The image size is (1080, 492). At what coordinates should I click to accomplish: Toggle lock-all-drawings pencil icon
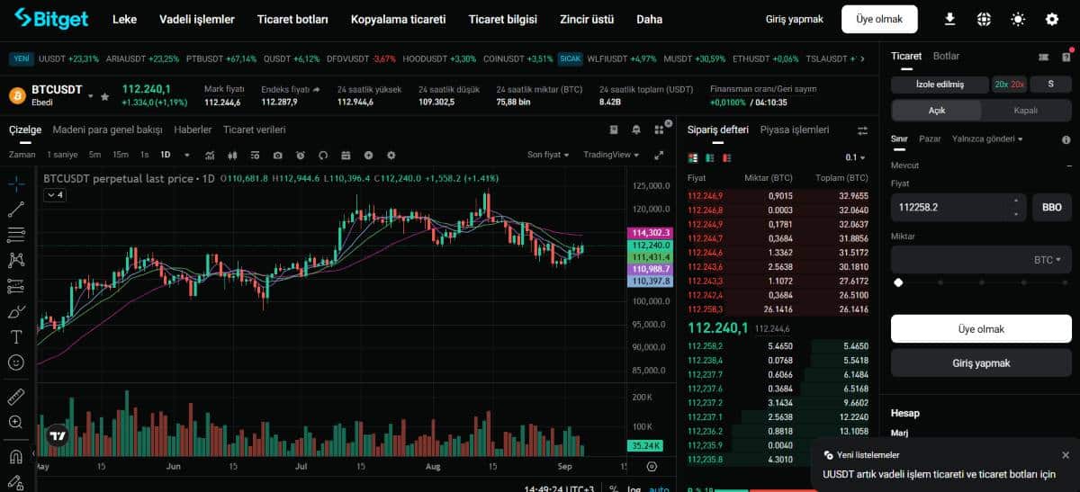16,481
